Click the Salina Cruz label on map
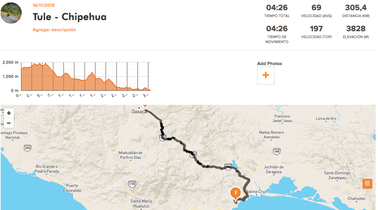This screenshot has width=378, height=210. coord(256,192)
